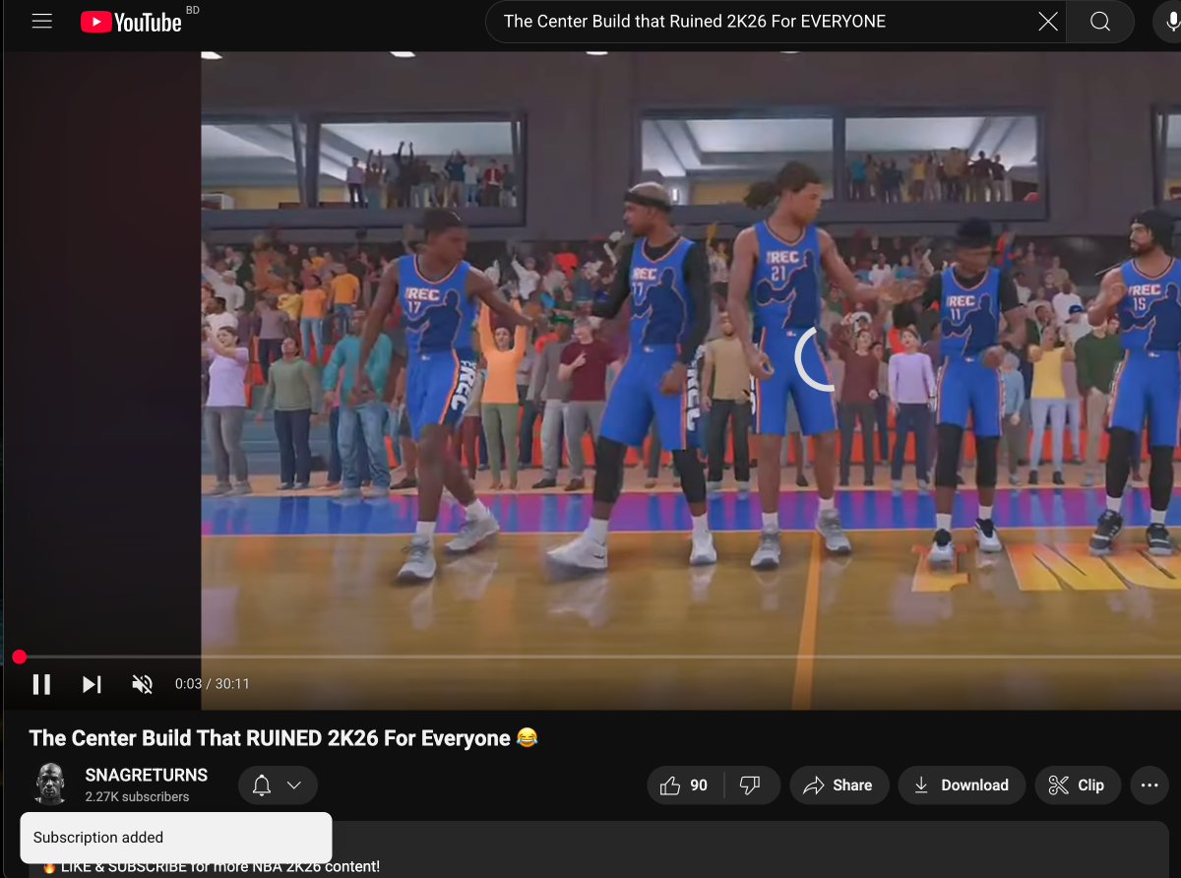The height and width of the screenshot is (878, 1181).
Task: Click the Subscription added notification
Action: (175, 838)
